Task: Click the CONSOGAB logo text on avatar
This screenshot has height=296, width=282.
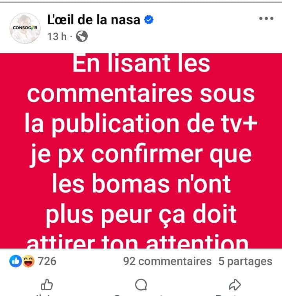Action: point(25,27)
